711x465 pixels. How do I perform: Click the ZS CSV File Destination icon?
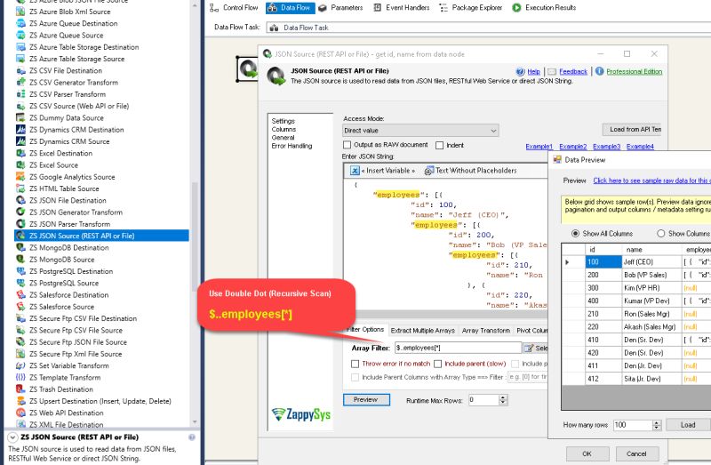tap(20, 70)
